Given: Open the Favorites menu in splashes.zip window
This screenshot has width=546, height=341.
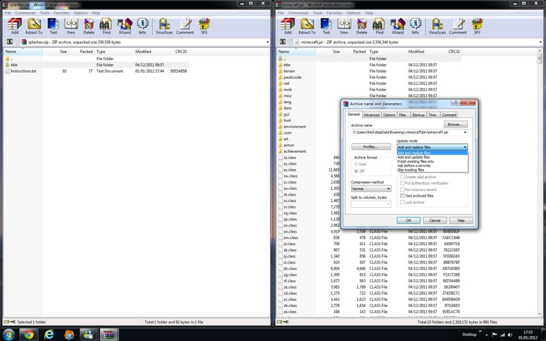Looking at the screenshot, I should pos(61,13).
